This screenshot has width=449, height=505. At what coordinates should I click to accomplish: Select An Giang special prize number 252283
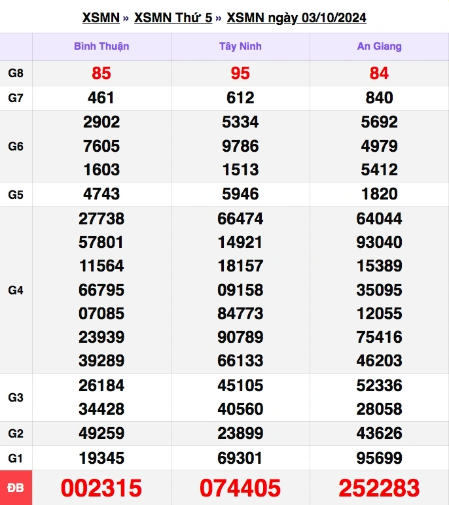(x=379, y=488)
